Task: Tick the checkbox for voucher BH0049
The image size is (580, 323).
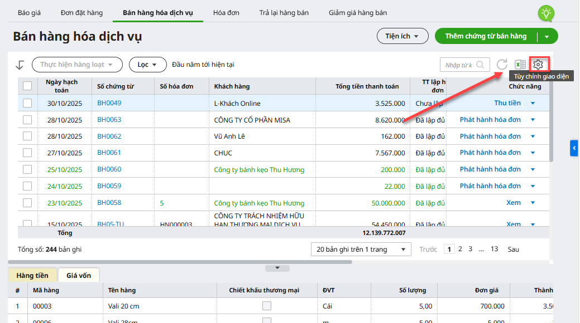Action: coord(27,103)
